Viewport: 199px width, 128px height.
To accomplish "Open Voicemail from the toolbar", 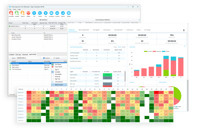I will tap(57, 13).
